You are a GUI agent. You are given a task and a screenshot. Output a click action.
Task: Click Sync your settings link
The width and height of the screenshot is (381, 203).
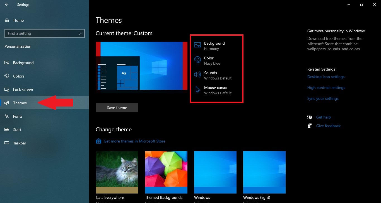[323, 98]
